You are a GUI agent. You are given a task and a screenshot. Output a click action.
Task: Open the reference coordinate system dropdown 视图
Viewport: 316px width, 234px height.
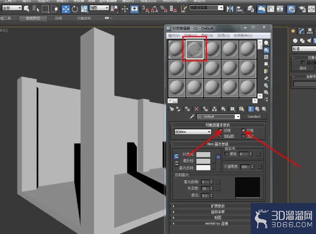(99, 8)
